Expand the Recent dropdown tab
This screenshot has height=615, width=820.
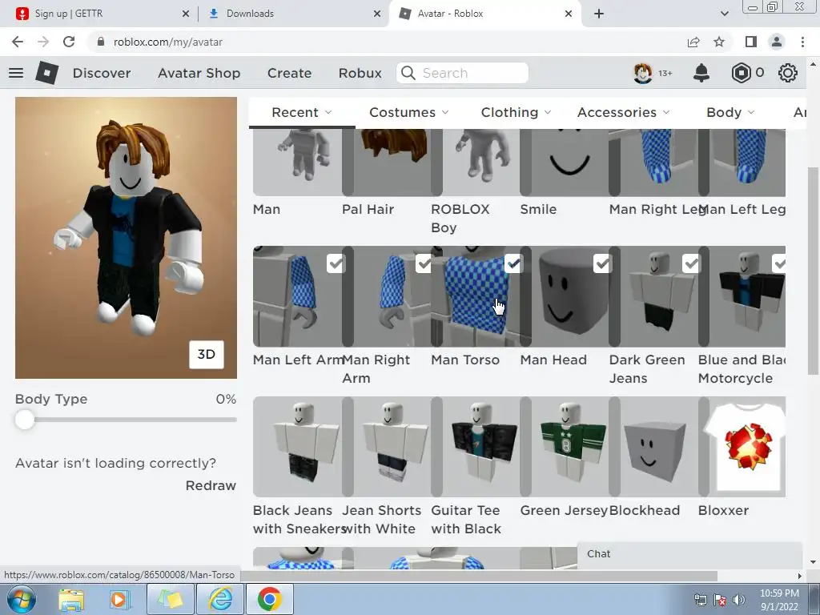click(x=302, y=112)
